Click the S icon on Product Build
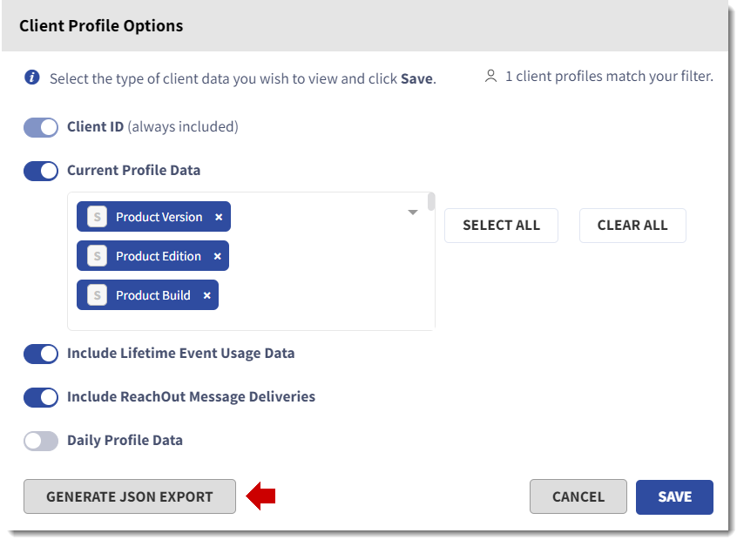Image resolution: width=737 pixels, height=540 pixels. [x=98, y=295]
